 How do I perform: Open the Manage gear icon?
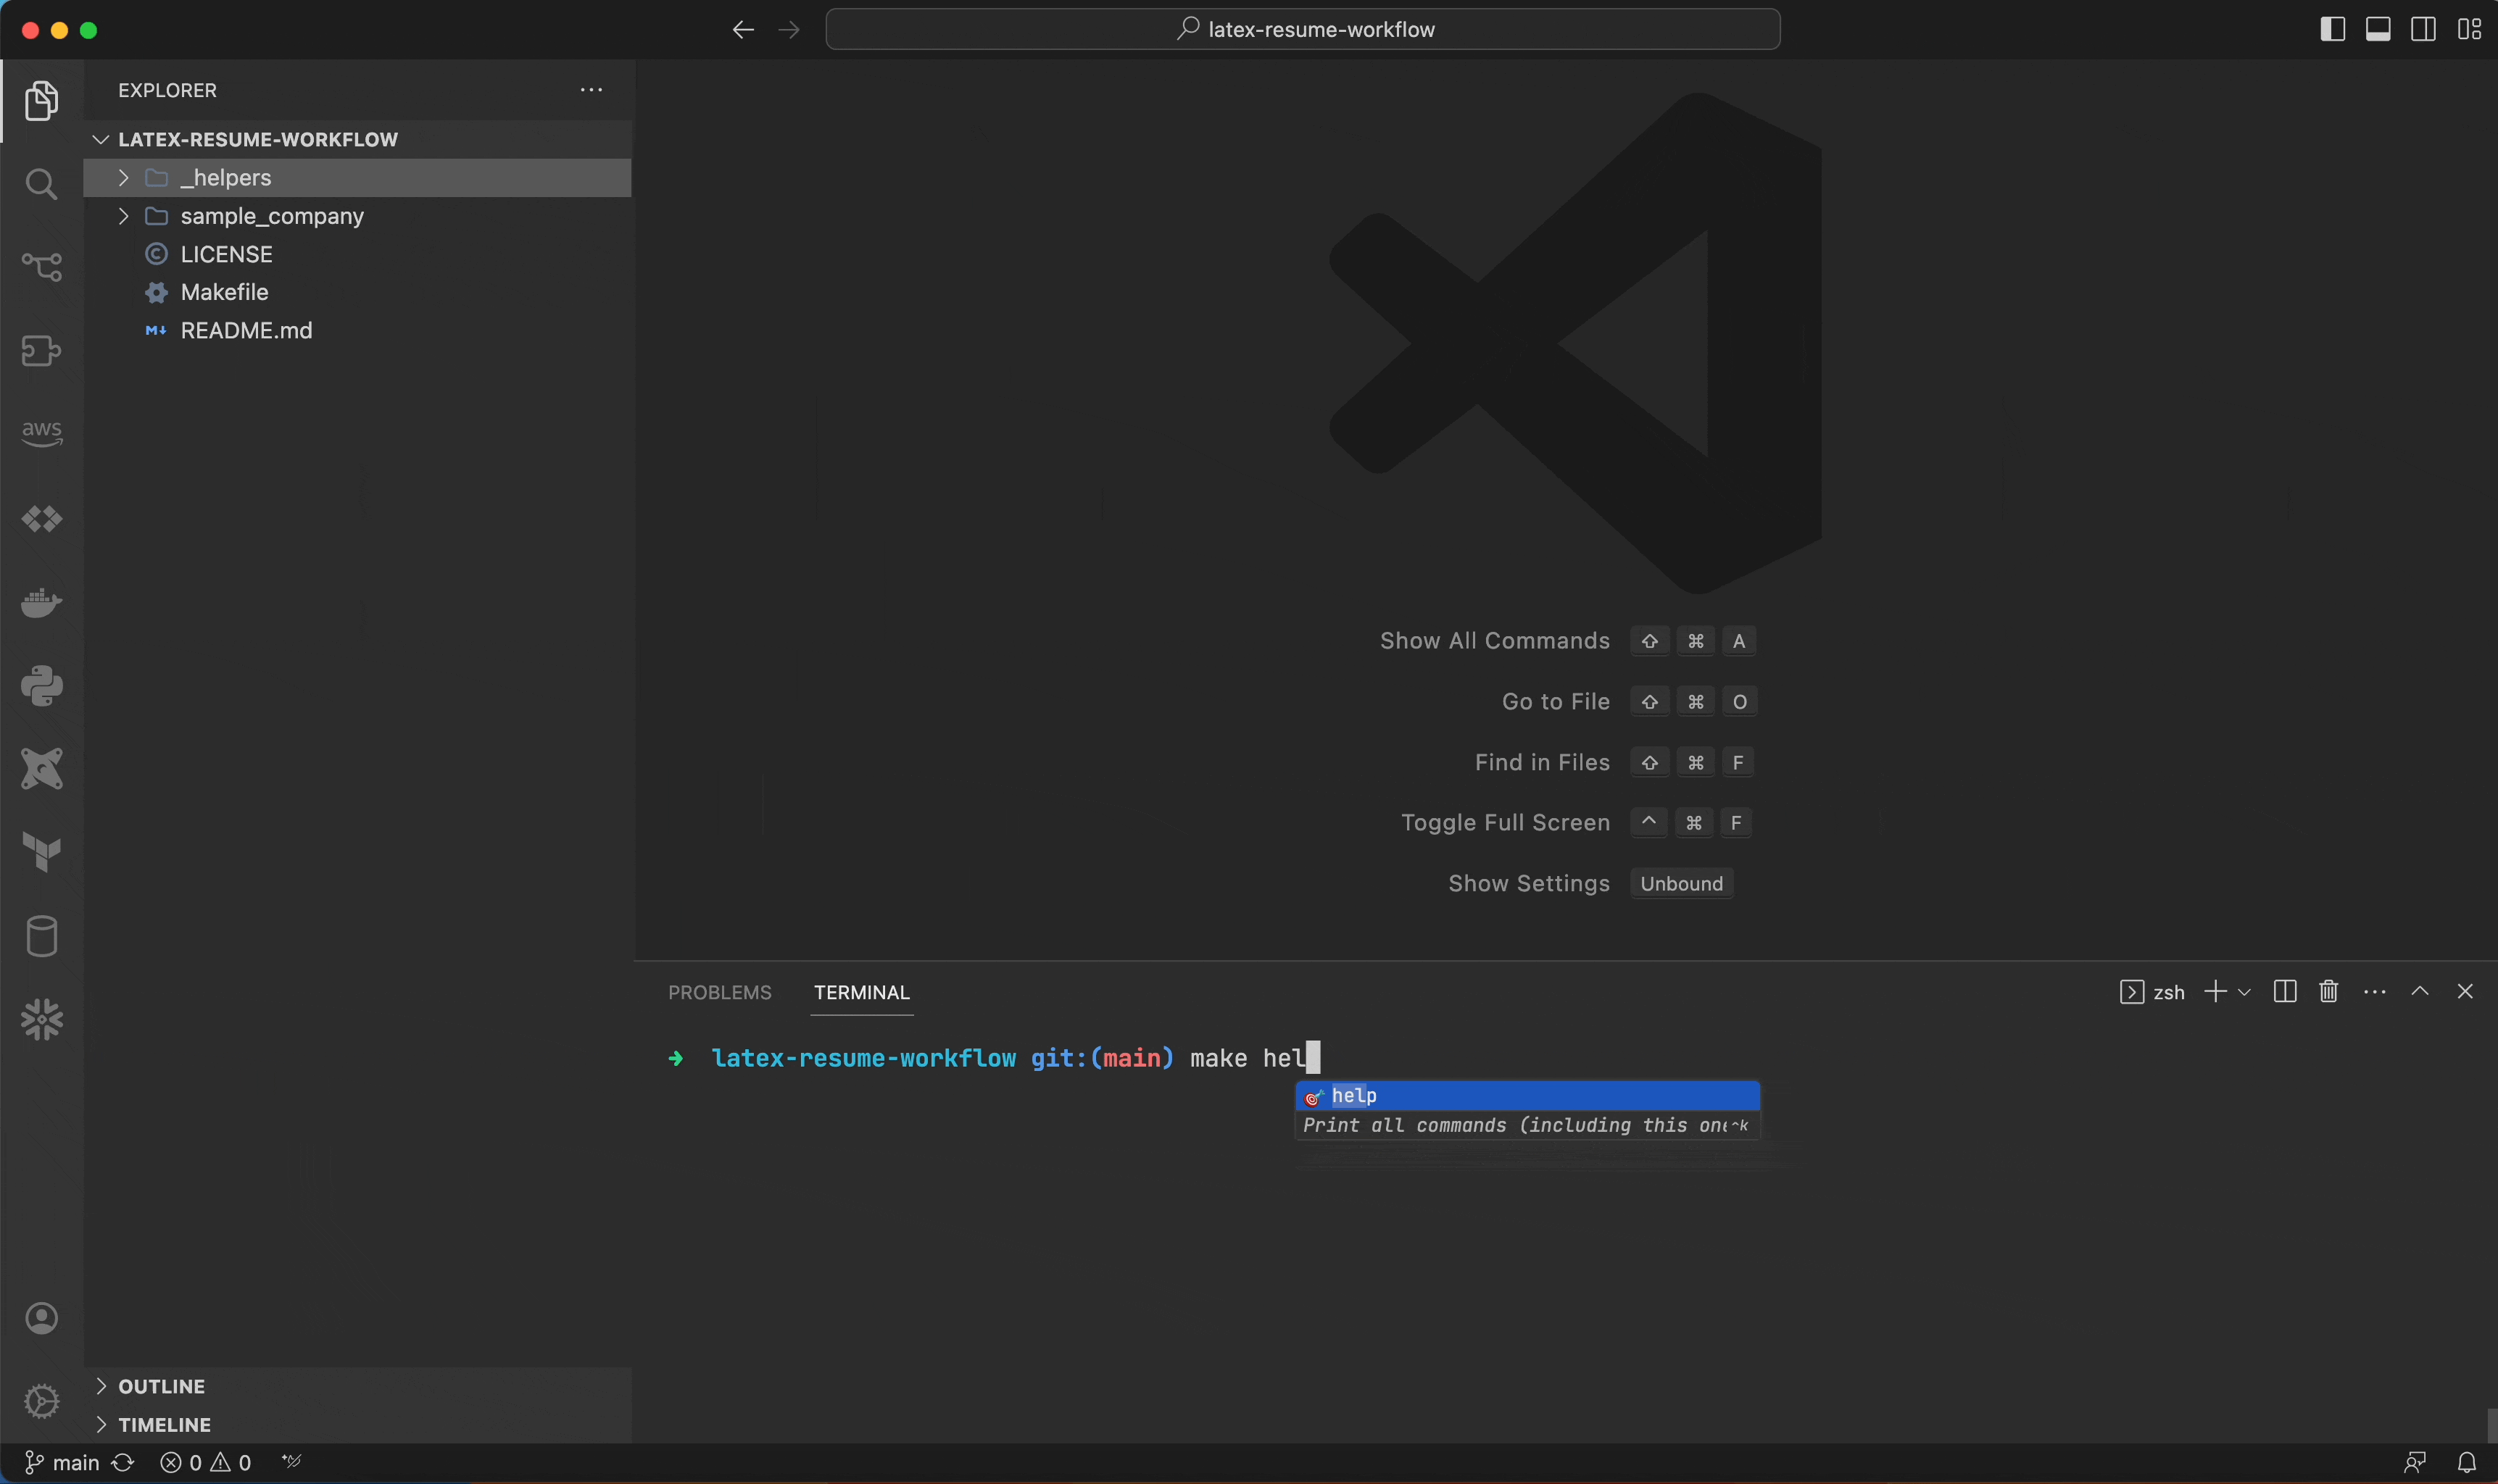click(41, 1401)
